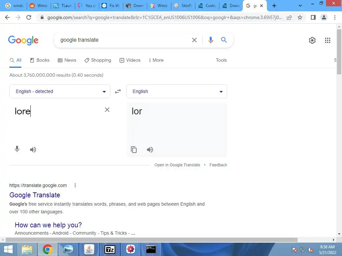Open the Google apps grid

327,40
